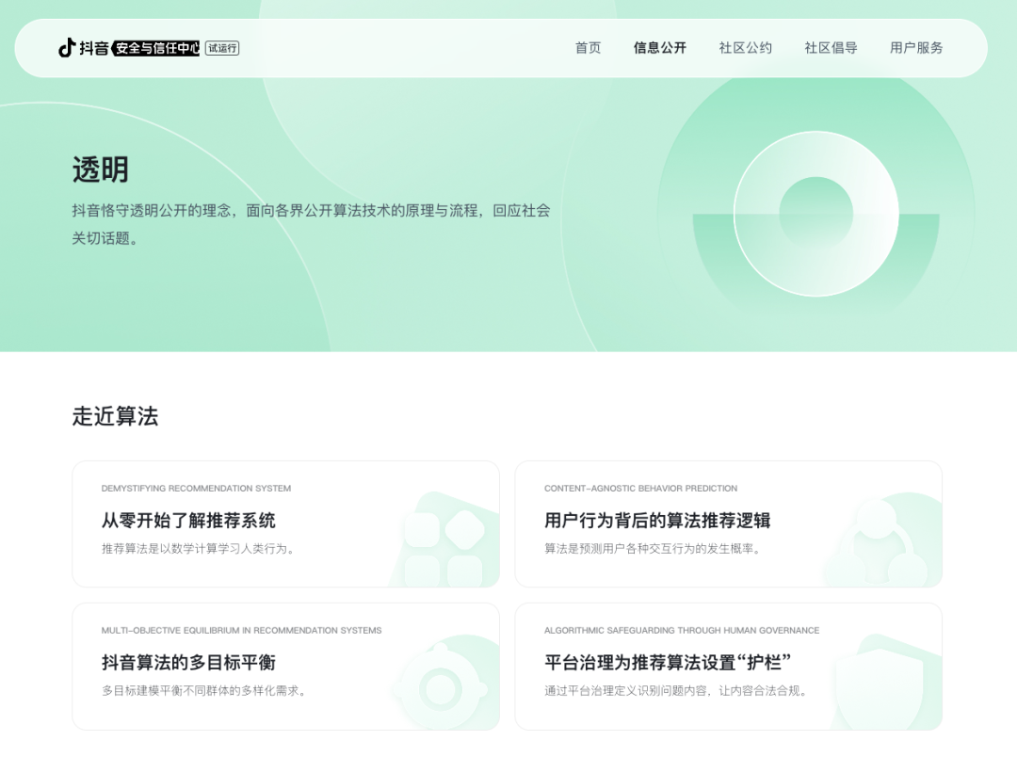Click the banner description starting 抖音恪守透明公开
This screenshot has width=1017, height=773.
pos(311,224)
